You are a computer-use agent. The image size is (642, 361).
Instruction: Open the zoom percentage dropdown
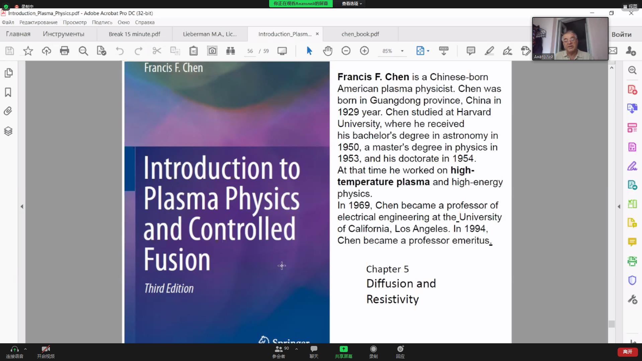[x=402, y=51]
